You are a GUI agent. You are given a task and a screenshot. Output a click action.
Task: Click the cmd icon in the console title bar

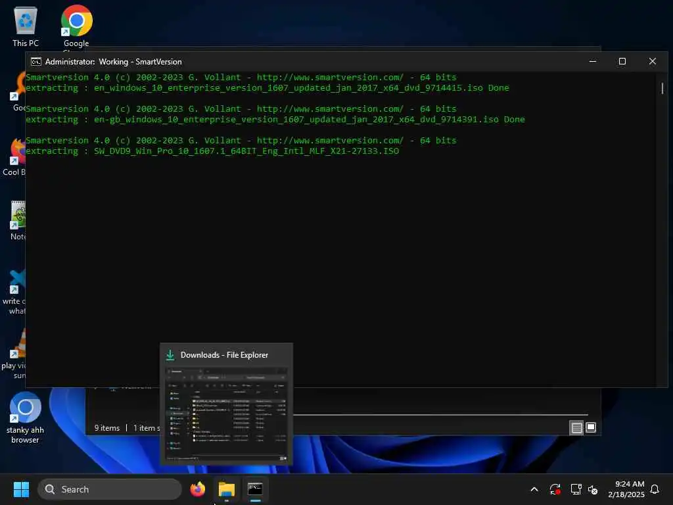pyautogui.click(x=36, y=62)
